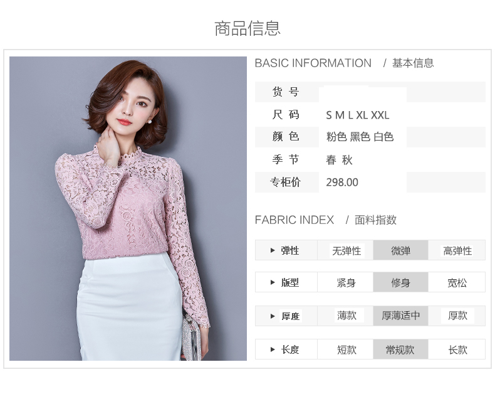Screen dimensions: 495x394
Task: Click the size list S M L XL XXL
Action: (x=357, y=115)
